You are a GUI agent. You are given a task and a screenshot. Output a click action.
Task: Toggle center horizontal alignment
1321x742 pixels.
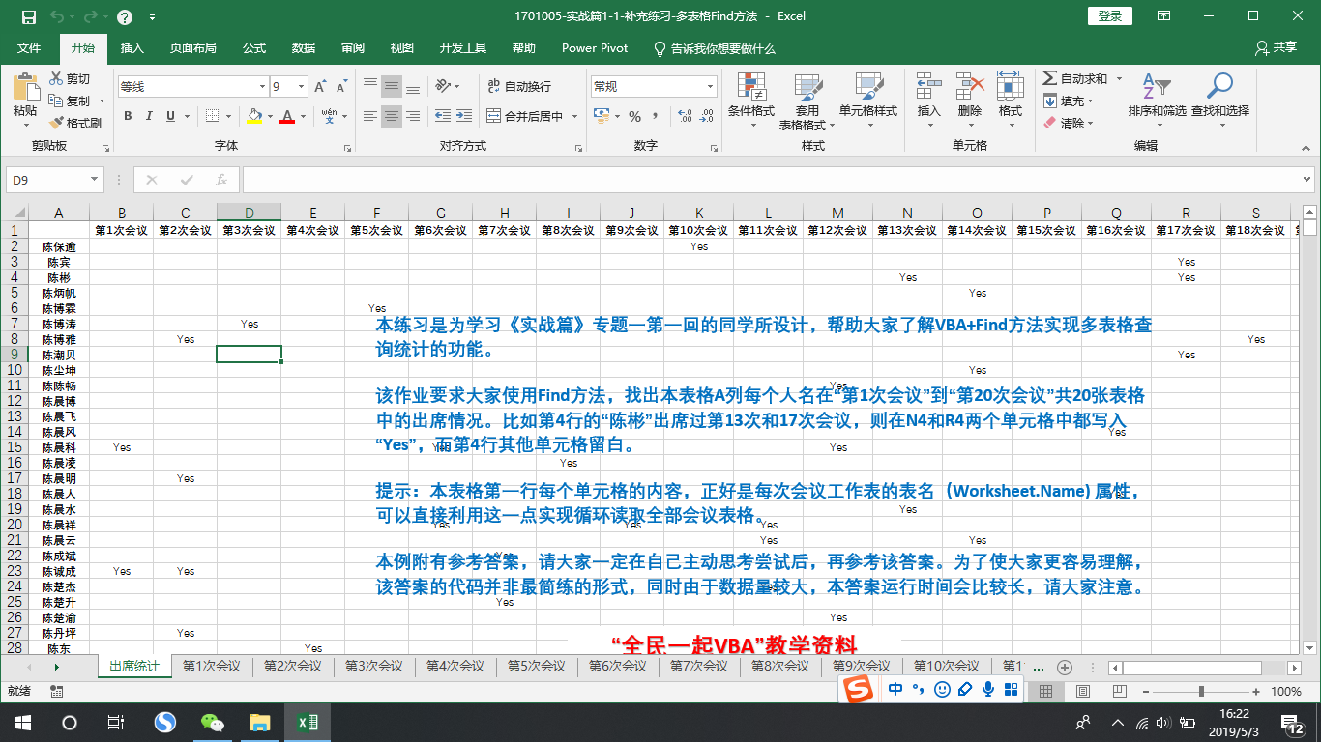tap(391, 116)
